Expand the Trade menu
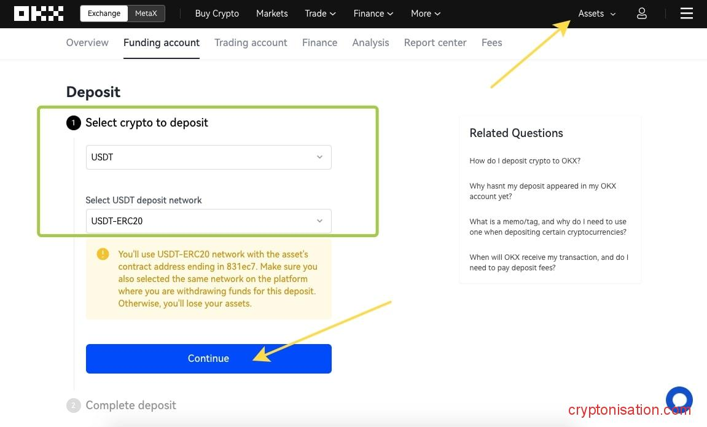This screenshot has width=707, height=427. pyautogui.click(x=320, y=14)
